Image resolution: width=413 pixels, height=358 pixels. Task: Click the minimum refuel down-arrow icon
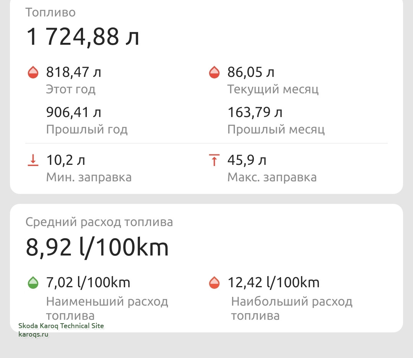pyautogui.click(x=33, y=160)
